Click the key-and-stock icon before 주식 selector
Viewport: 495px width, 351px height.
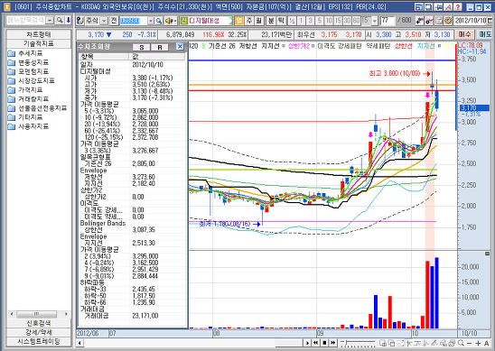coord(80,21)
